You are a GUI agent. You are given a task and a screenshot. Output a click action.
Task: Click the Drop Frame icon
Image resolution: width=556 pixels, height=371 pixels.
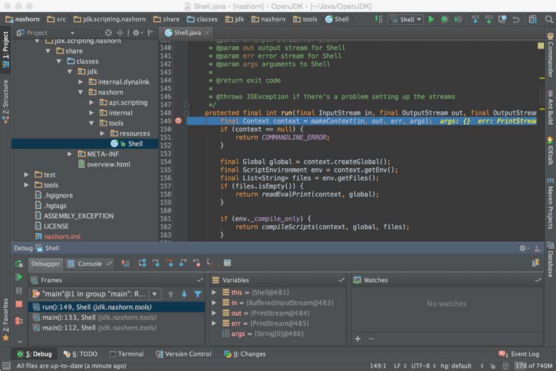pyautogui.click(x=196, y=263)
